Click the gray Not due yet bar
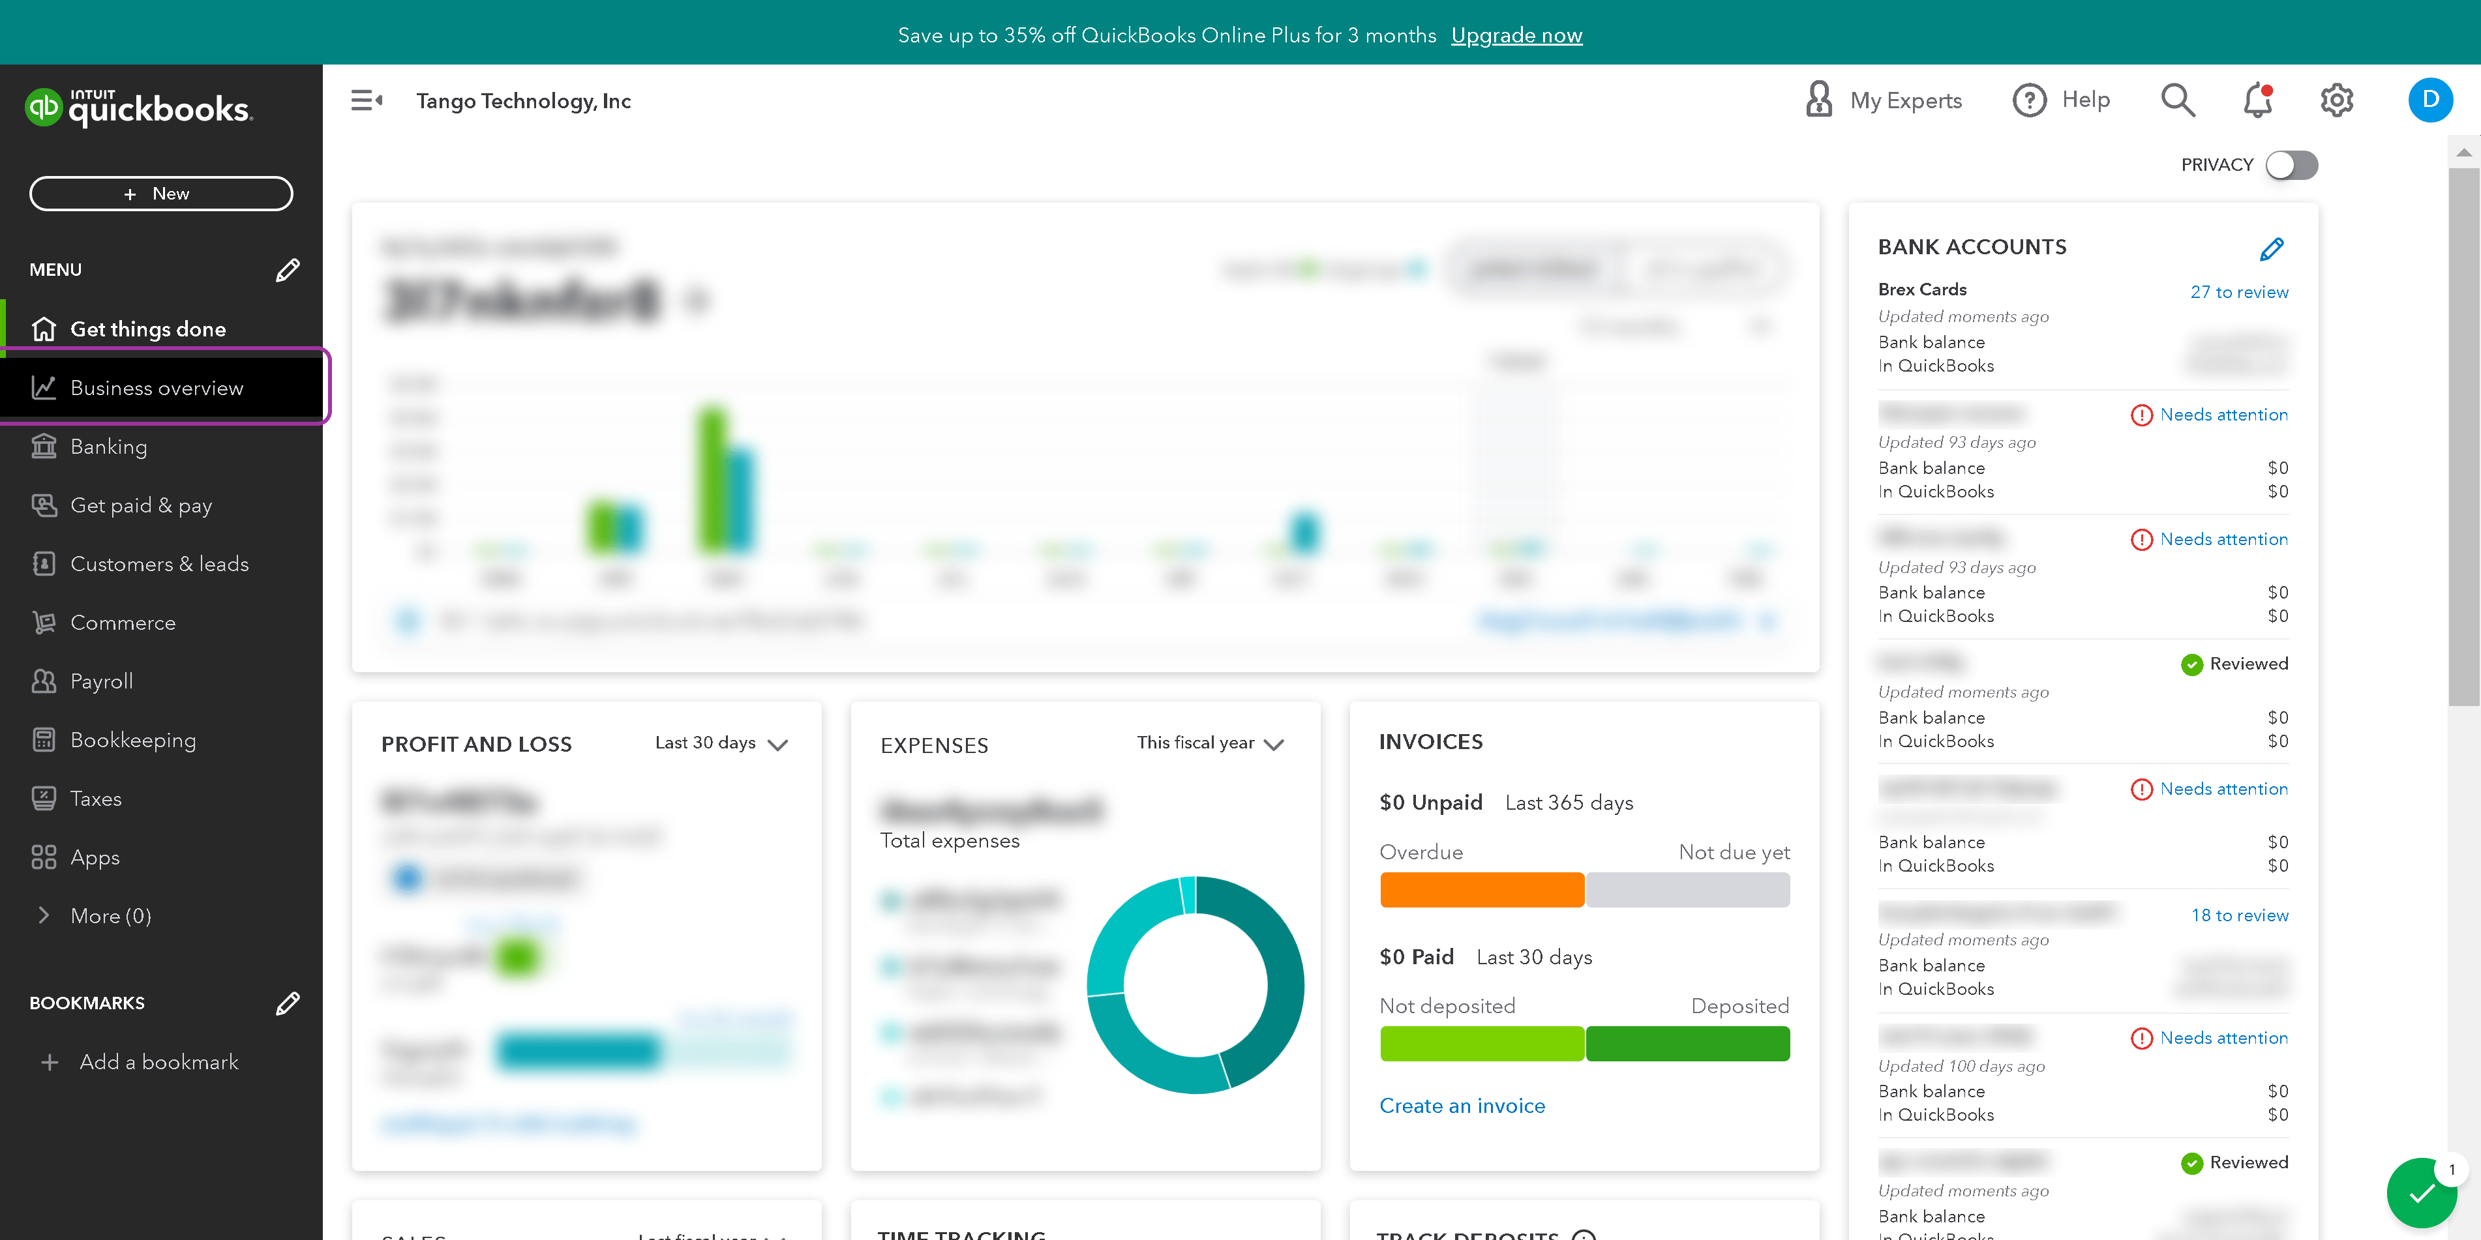The width and height of the screenshot is (2481, 1240). [x=1687, y=889]
